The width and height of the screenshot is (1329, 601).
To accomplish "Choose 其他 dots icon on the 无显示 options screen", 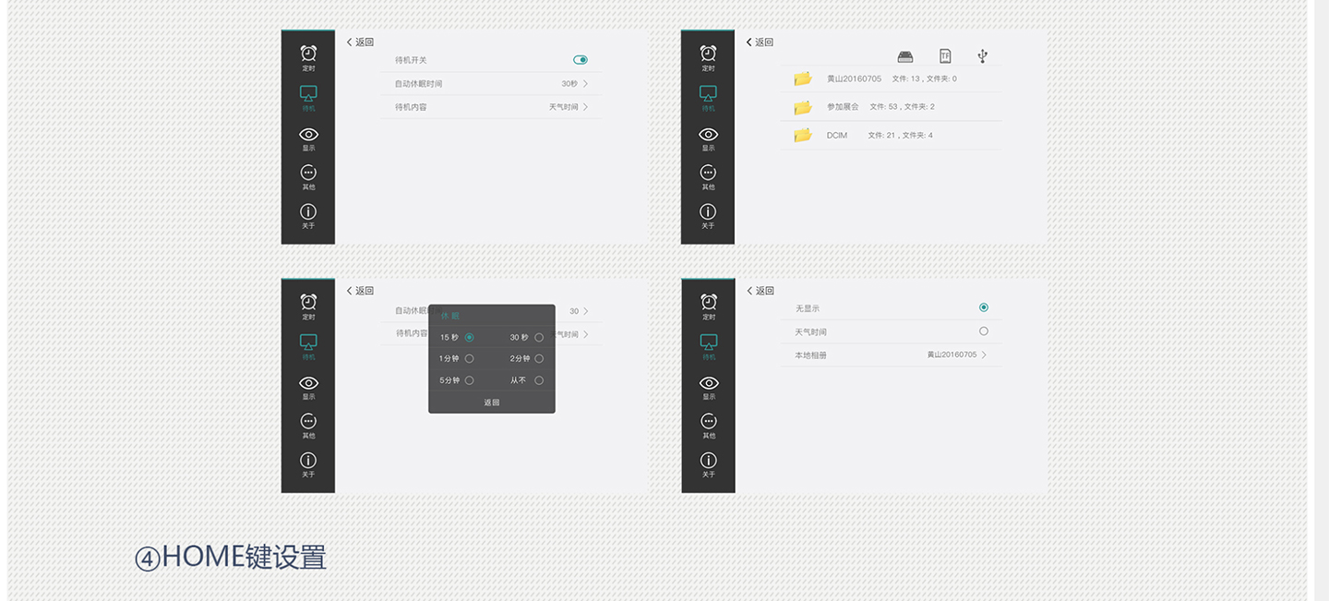I will coord(709,421).
